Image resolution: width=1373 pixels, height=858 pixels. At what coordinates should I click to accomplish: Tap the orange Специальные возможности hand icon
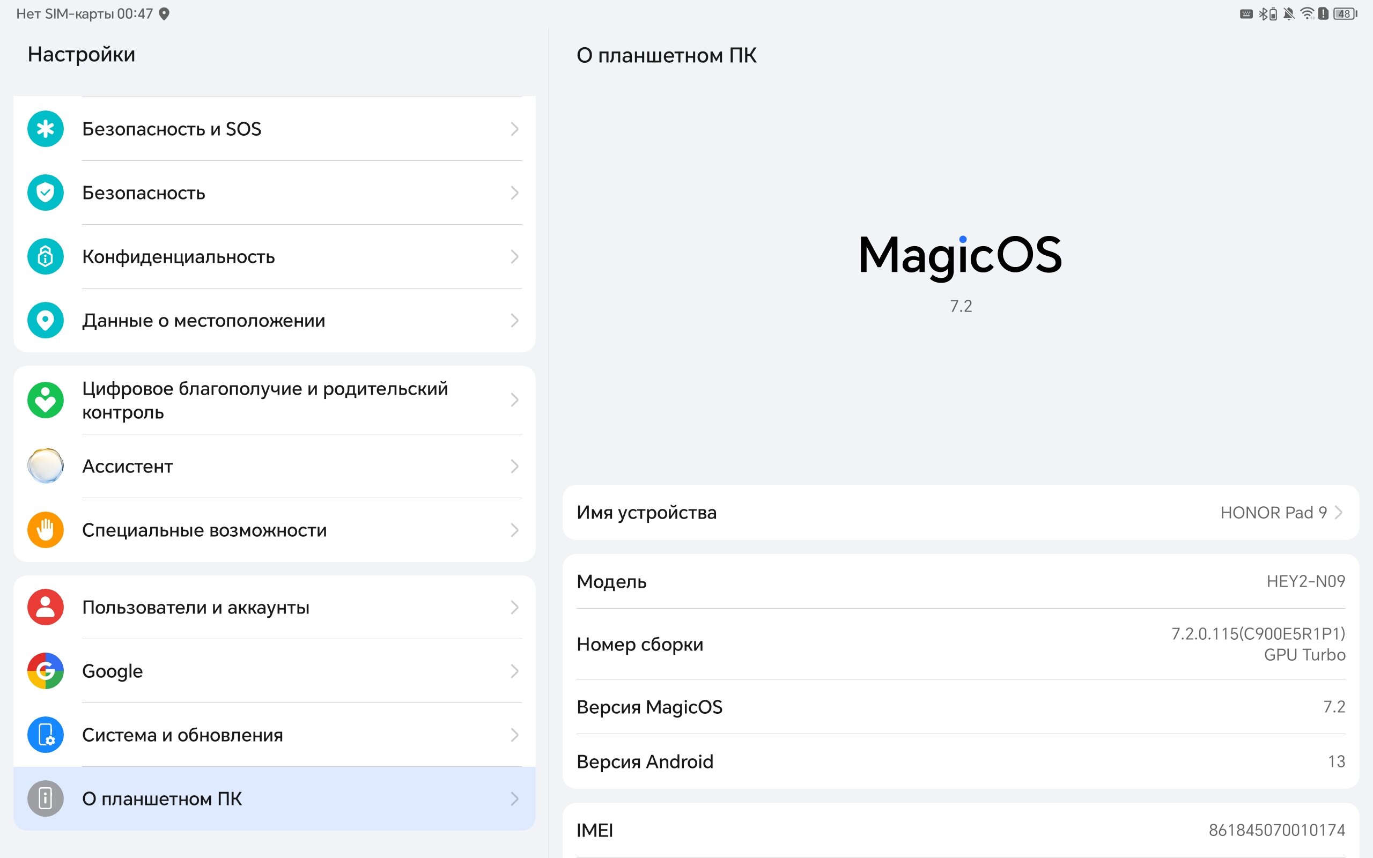(46, 530)
